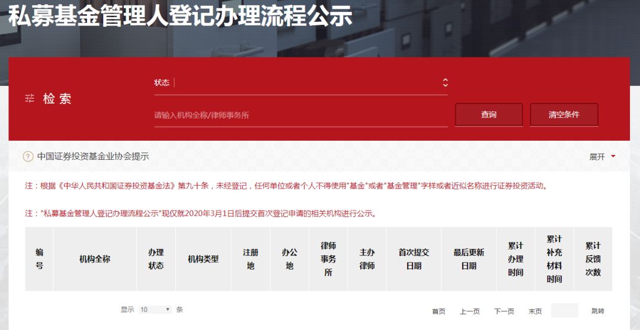
Task: Open the 显示 10 条 page size dropdown
Action: pyautogui.click(x=155, y=310)
